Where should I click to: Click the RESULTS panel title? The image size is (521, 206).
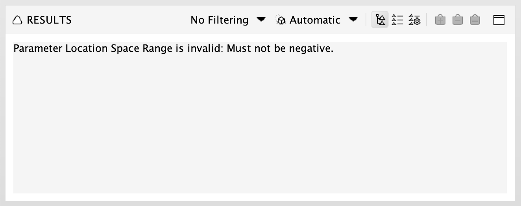pyautogui.click(x=49, y=20)
